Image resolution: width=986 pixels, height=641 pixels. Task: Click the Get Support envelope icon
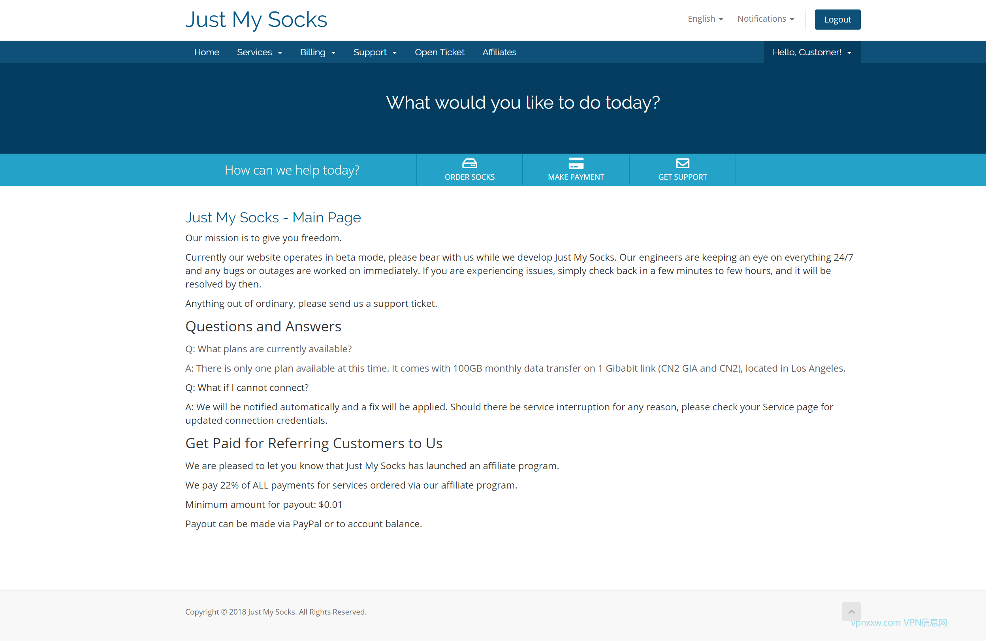[x=682, y=163]
